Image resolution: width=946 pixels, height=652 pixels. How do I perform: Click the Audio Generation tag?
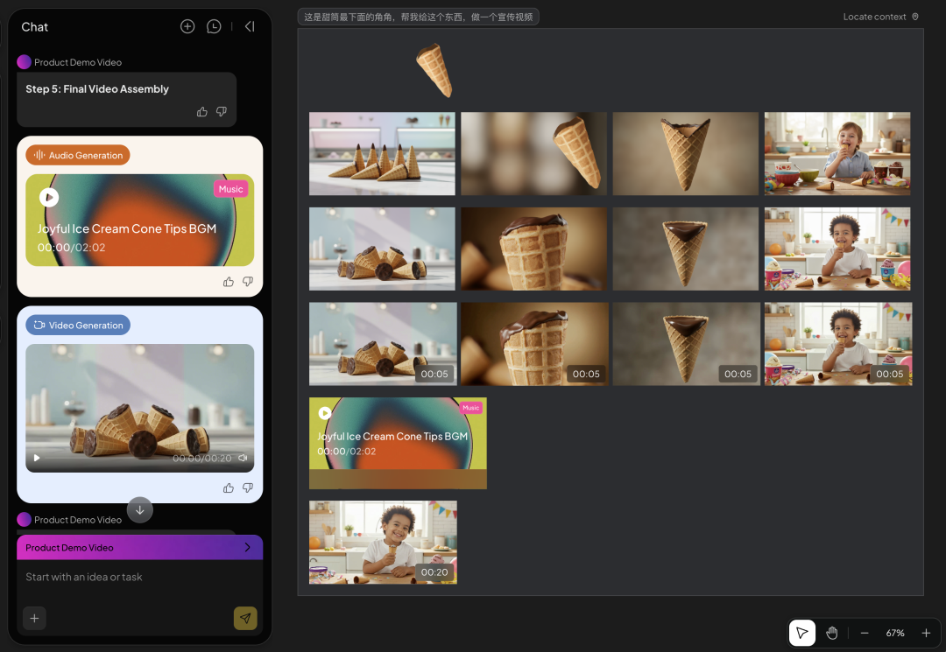[78, 155]
